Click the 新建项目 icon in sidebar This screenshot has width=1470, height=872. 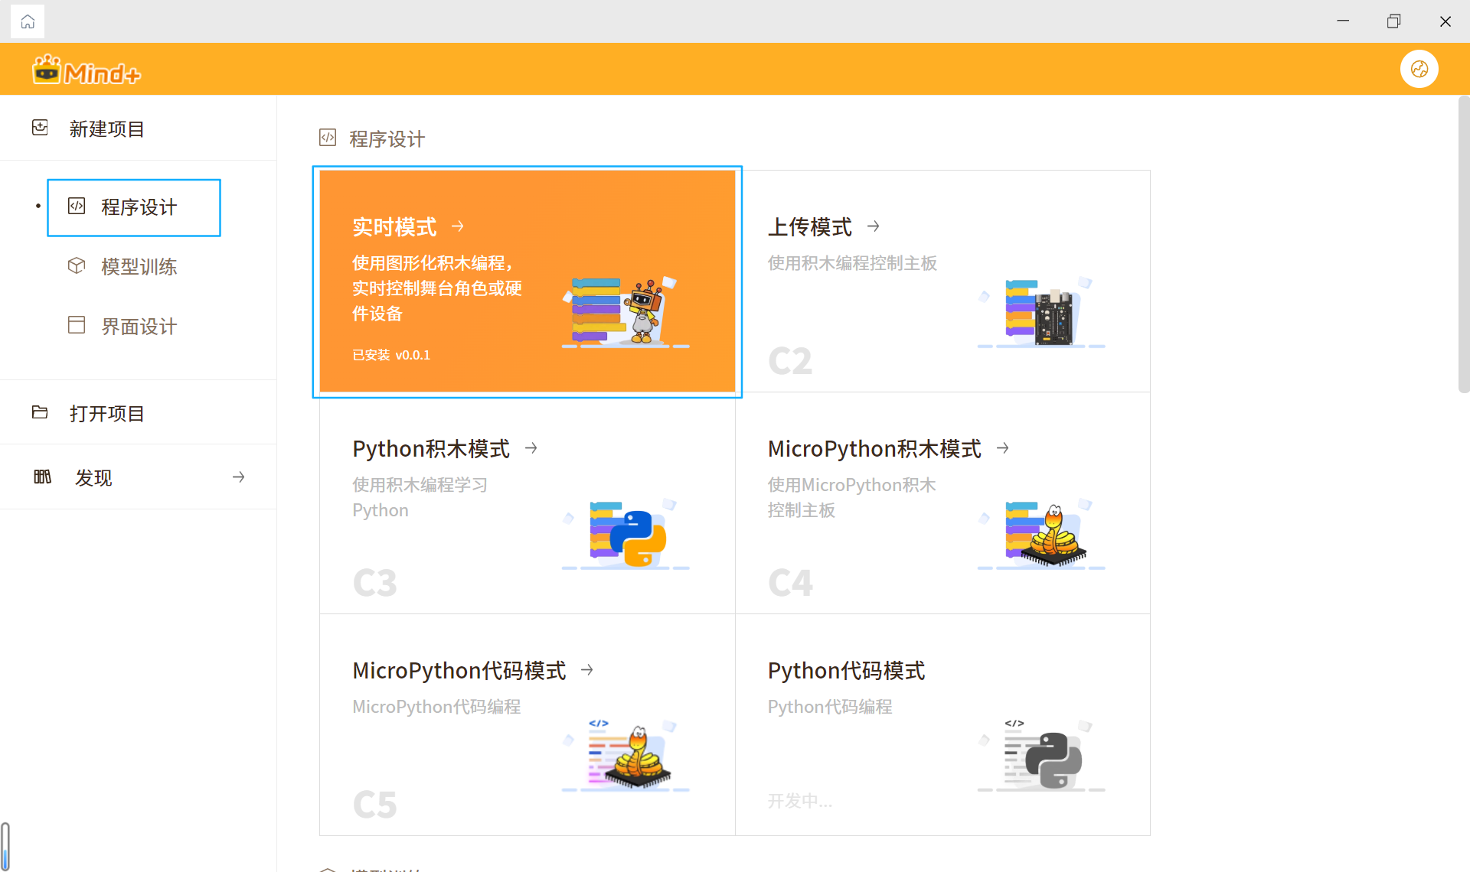click(40, 128)
